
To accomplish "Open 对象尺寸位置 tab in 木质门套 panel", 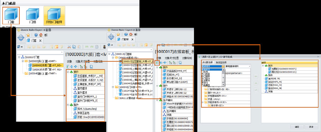I will (x=83, y=61).
